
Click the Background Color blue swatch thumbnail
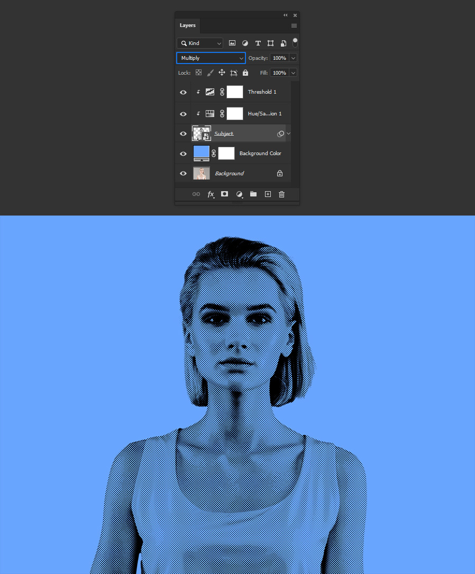point(202,154)
